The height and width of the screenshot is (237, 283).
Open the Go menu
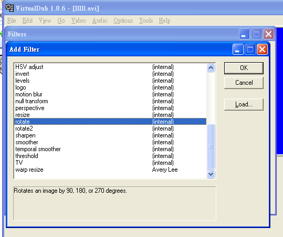61,21
